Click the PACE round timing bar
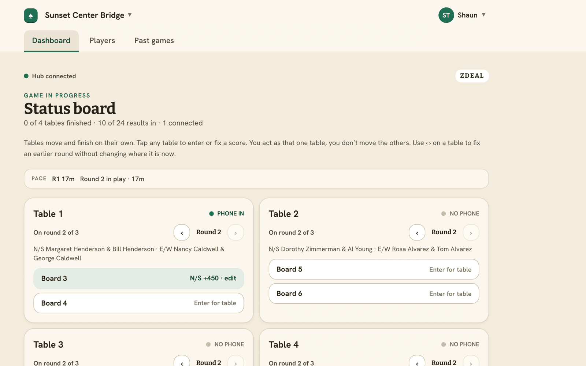The image size is (586, 366). point(256,179)
